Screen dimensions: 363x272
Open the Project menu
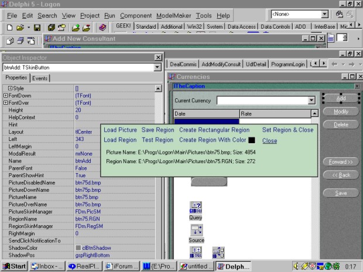[x=90, y=15]
